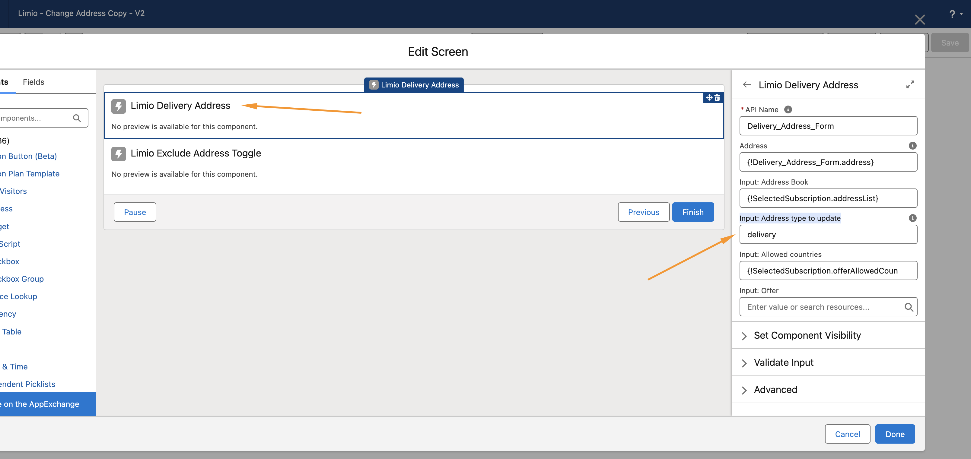Screen dimensions: 971x459
Task: Open the Dependent Picklists component link
Action: pos(27,384)
